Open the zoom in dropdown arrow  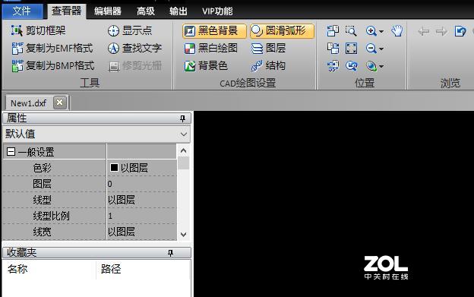click(381, 31)
